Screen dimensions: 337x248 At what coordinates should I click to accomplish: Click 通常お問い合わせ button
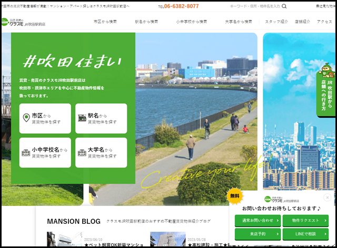(257, 221)
